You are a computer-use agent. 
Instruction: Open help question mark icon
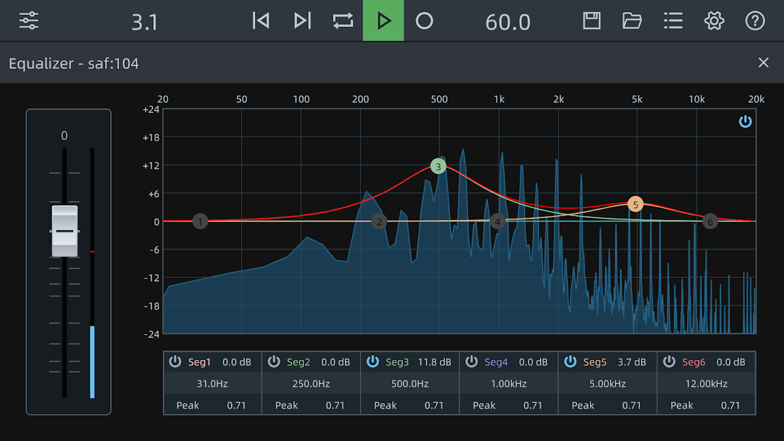755,21
